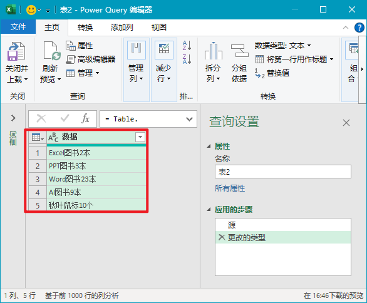Image resolution: width=367 pixels, height=303 pixels.
Task: Select the cell AI图书9本
Action: [96, 192]
